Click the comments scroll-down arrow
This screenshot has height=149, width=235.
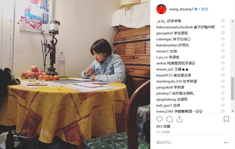tap(232, 111)
